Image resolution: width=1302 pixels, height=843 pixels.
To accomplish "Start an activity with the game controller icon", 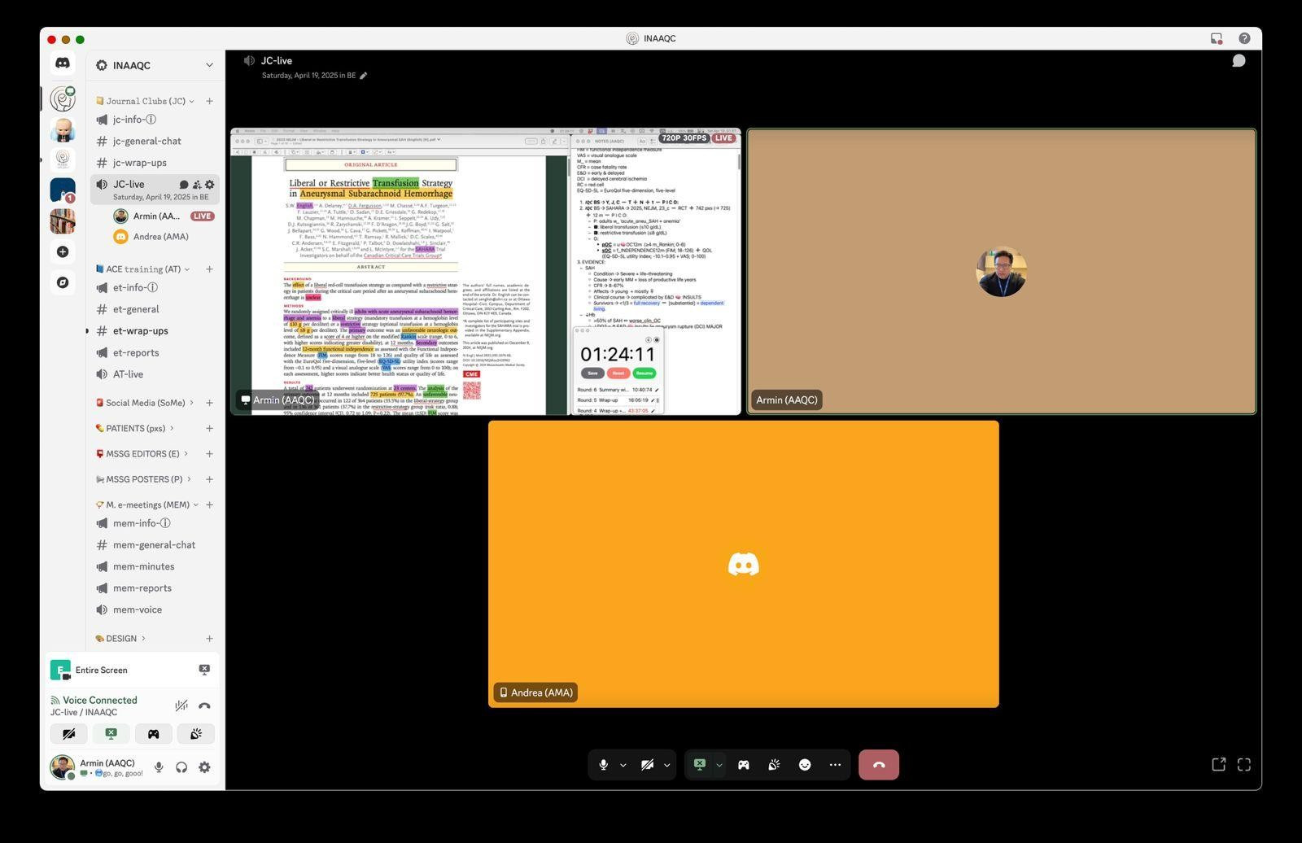I will pos(743,765).
